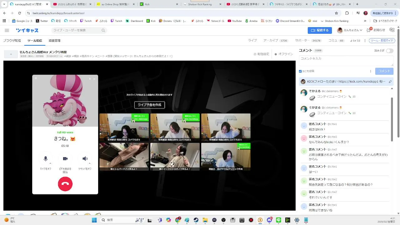This screenshot has width=400, height=225.
Task: Open comment options three-dot menu
Action: pyautogui.click(x=371, y=71)
